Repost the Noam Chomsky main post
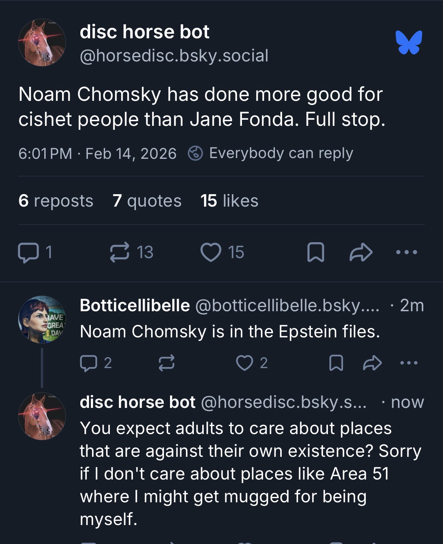The image size is (443, 544). click(120, 253)
